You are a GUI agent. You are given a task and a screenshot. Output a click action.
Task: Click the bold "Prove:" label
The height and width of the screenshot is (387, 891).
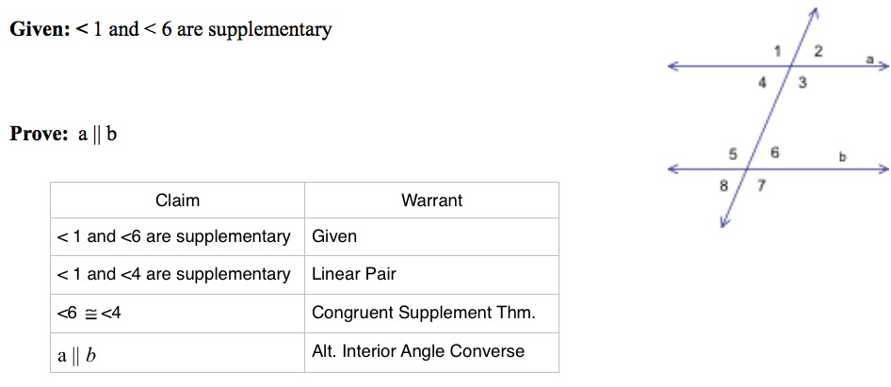[x=39, y=135]
